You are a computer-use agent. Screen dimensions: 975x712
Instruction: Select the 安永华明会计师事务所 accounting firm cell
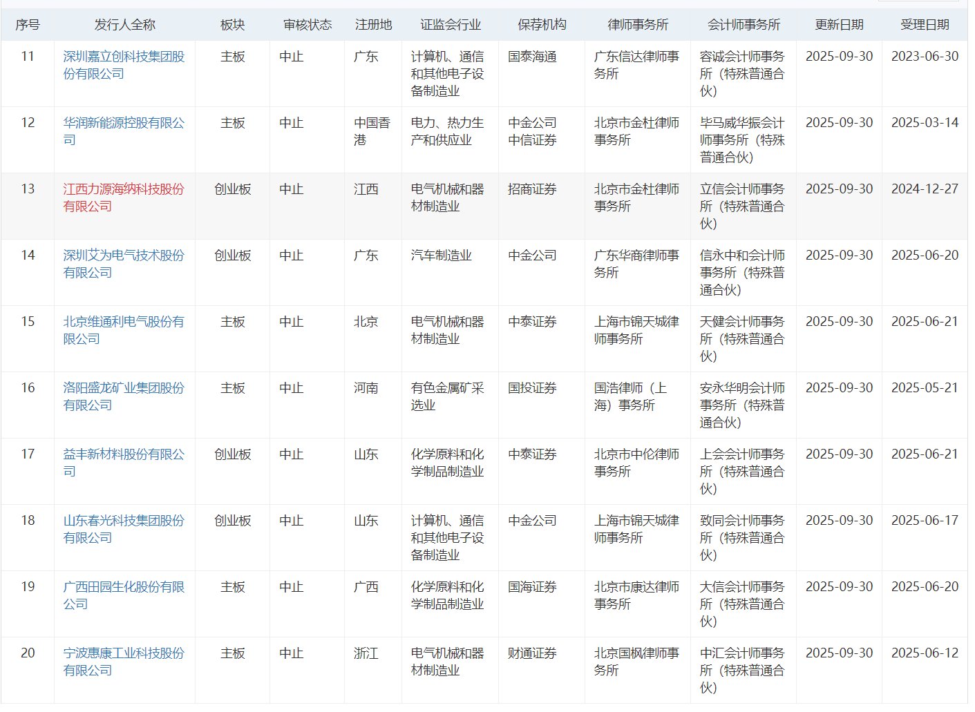(743, 405)
